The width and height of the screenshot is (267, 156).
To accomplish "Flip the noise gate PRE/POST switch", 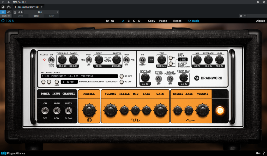I will 89,60.
